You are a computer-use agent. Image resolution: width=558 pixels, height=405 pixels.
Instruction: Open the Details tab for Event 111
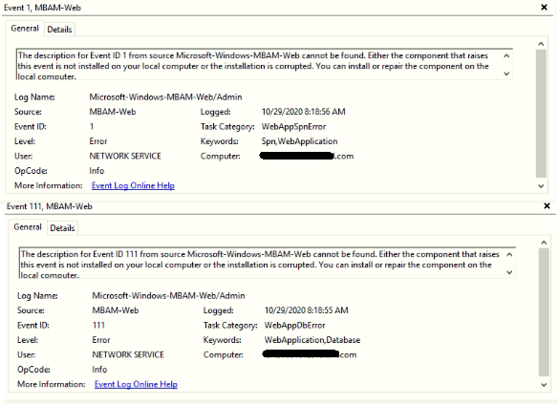62,227
